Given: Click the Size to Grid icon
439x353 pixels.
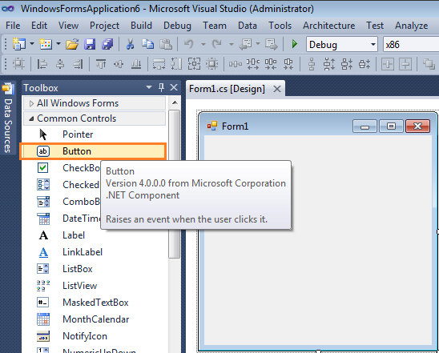Looking at the screenshot, I should [x=212, y=64].
